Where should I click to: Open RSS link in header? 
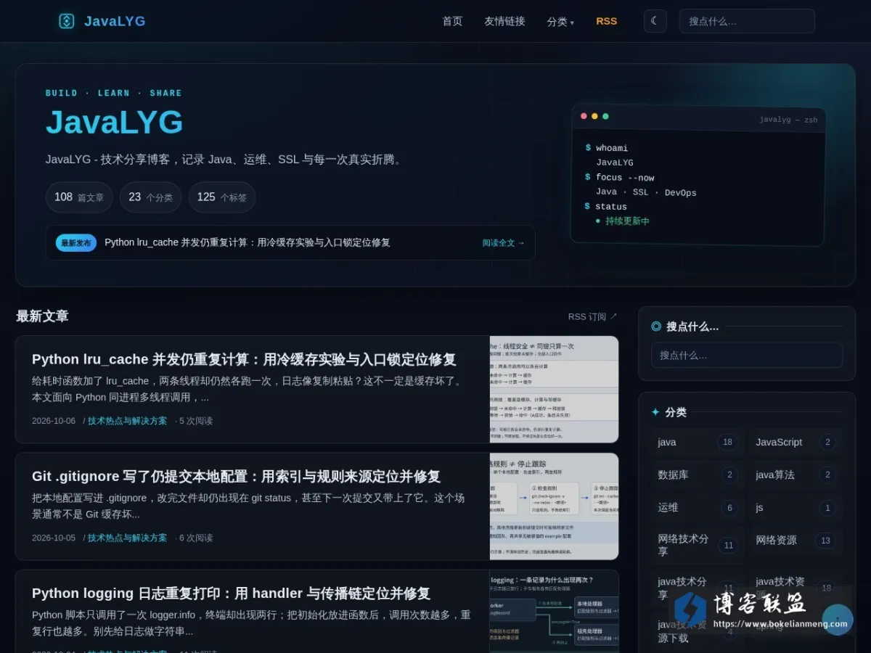[x=607, y=21]
